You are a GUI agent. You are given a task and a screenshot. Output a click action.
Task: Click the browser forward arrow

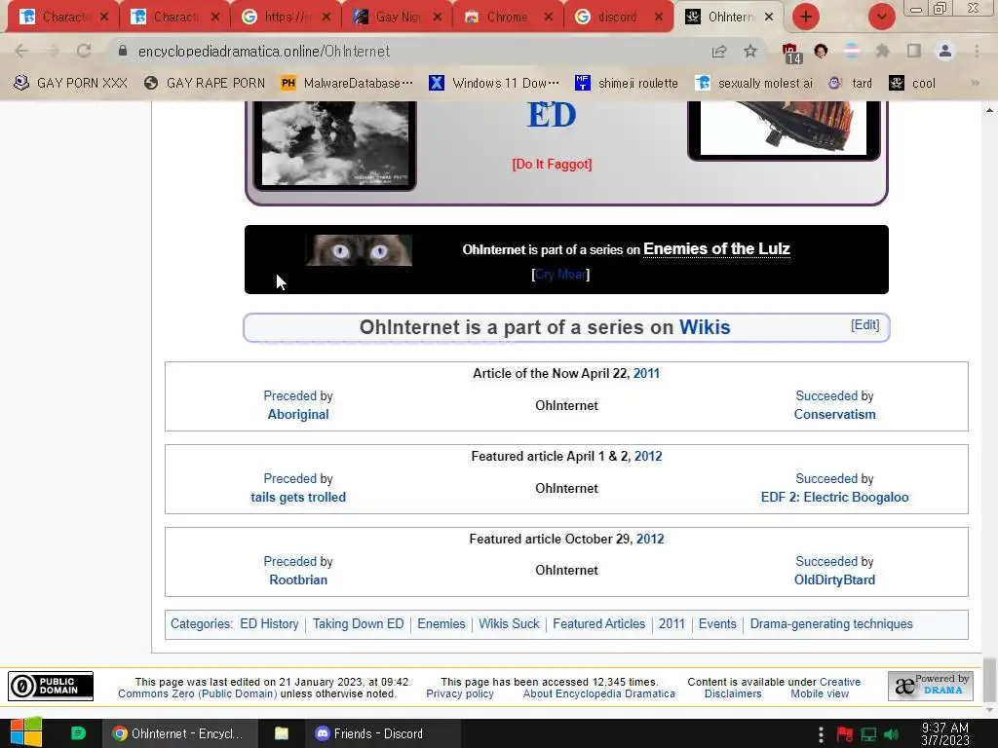pyautogui.click(x=53, y=51)
